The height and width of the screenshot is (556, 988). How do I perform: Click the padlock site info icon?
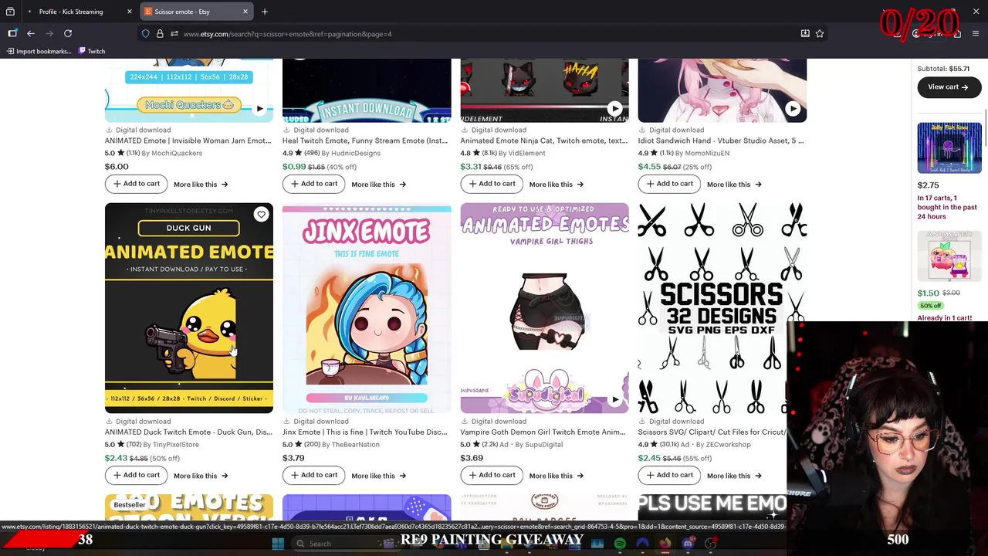tap(160, 33)
